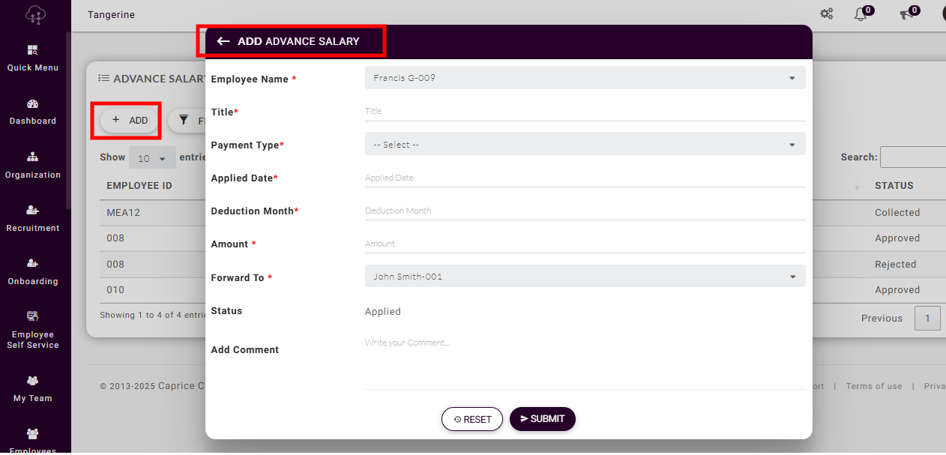The width and height of the screenshot is (946, 455).
Task: Change the show entries count dropdown
Action: [x=152, y=159]
